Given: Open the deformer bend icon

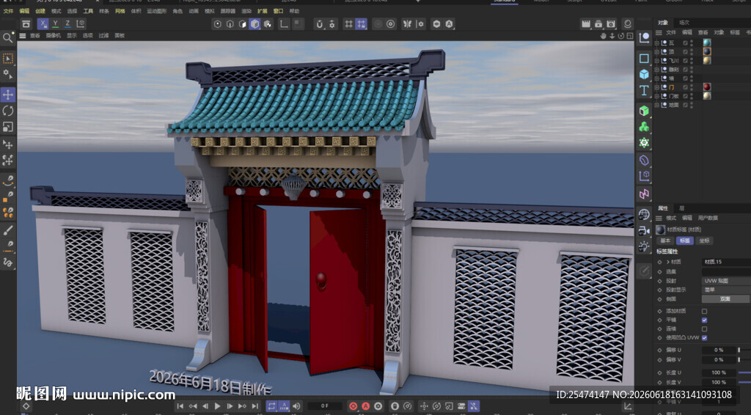Looking at the screenshot, I should (644, 160).
